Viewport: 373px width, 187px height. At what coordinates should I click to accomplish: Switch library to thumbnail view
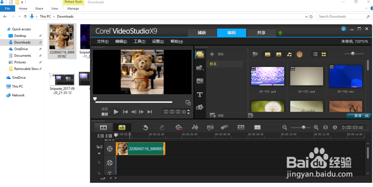[x=323, y=54]
